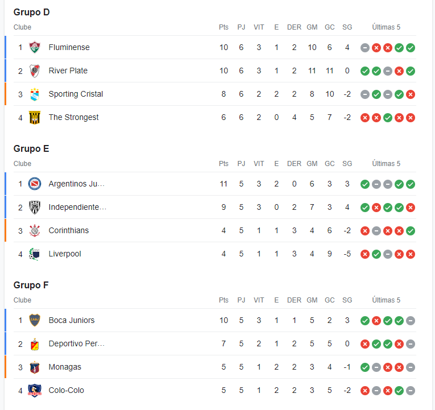Open the Sporting Cristal badge
The height and width of the screenshot is (410, 435).
click(35, 94)
